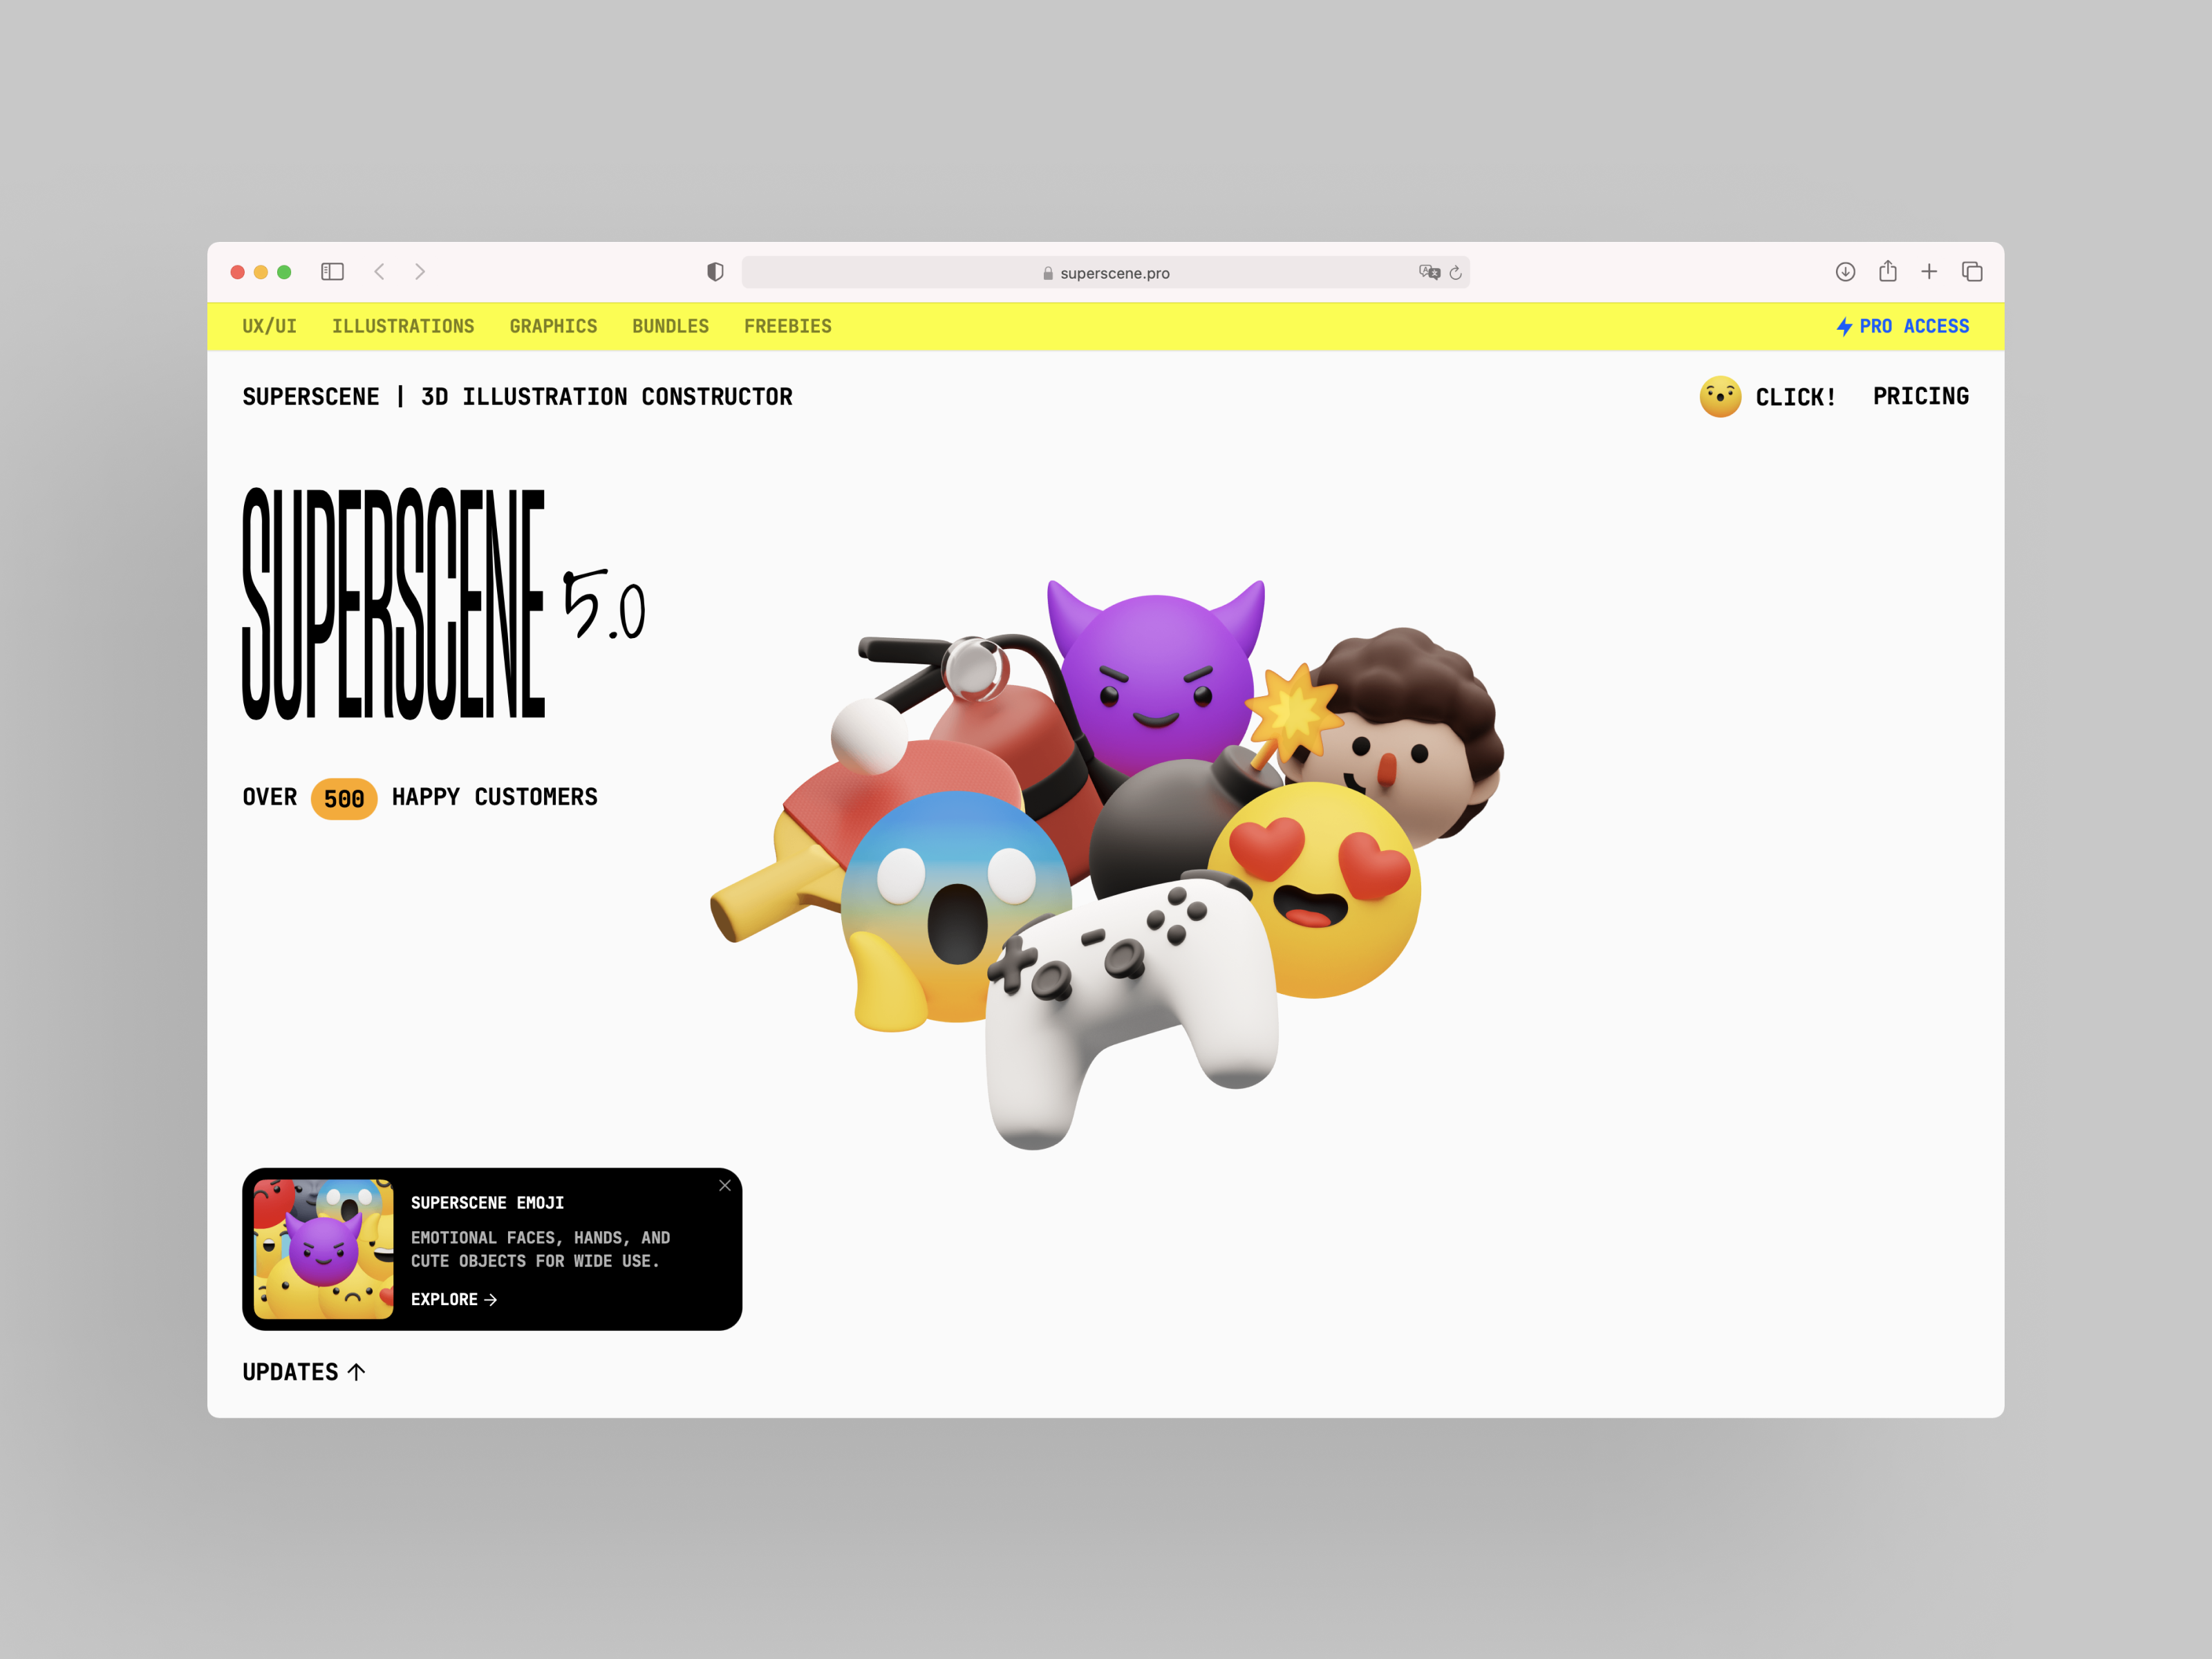
Task: Click the browser back arrow
Action: click(x=380, y=272)
